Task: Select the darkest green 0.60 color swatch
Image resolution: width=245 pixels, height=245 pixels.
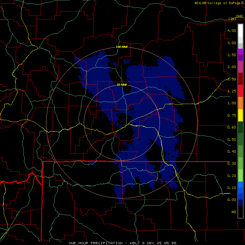Action: (240, 127)
